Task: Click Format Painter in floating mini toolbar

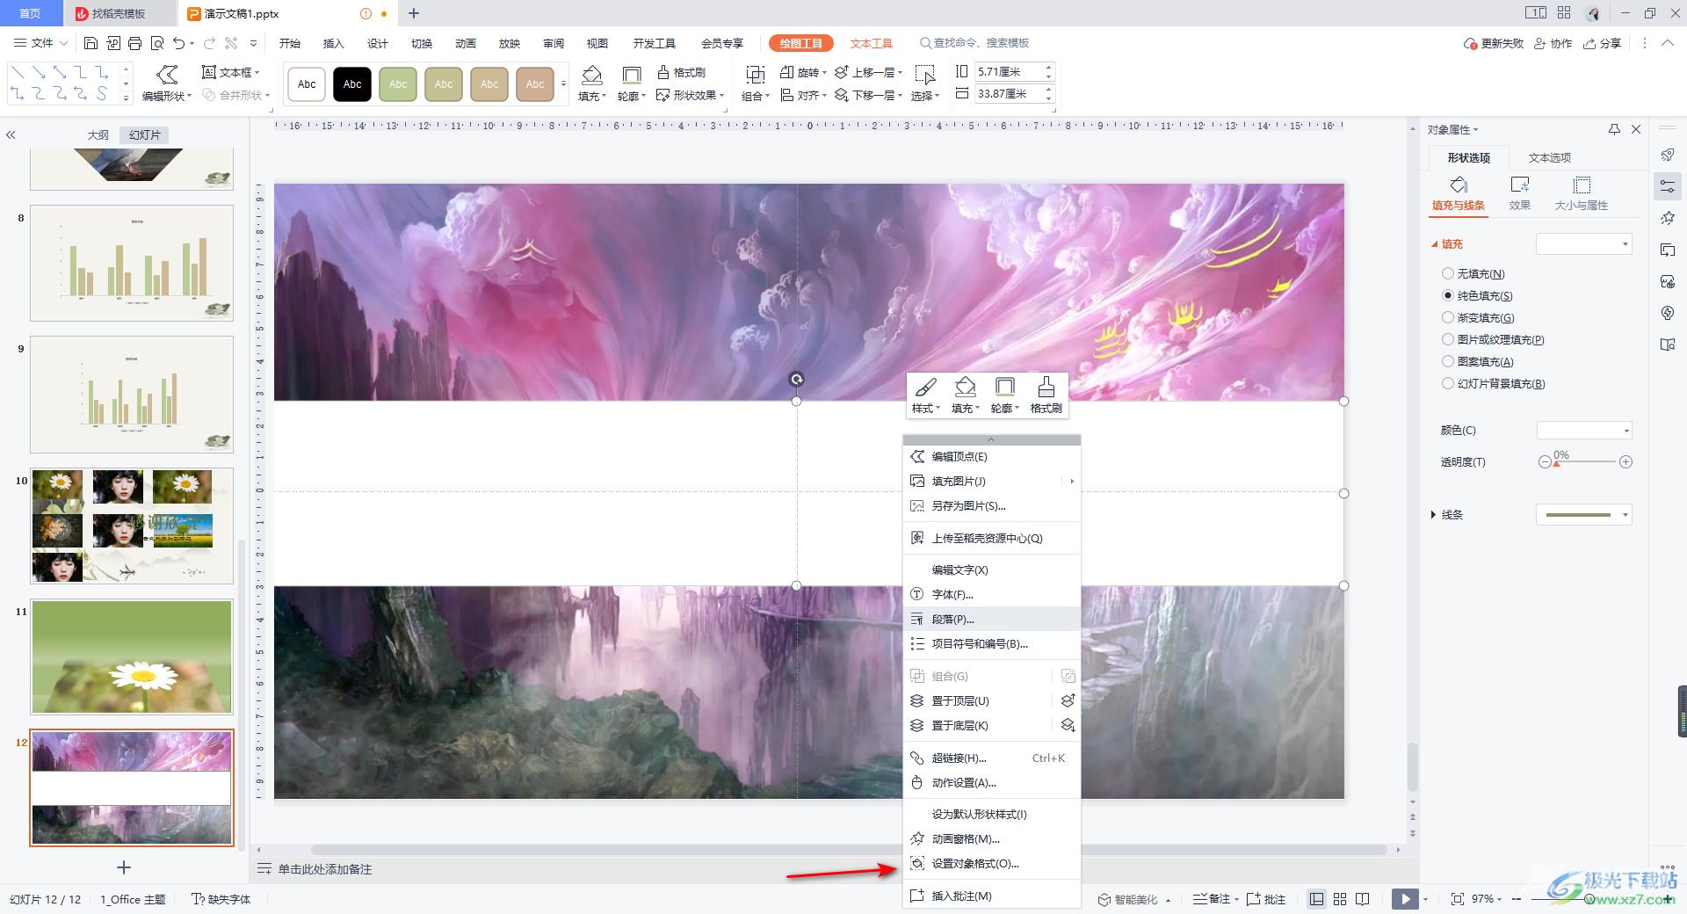Action: point(1046,395)
